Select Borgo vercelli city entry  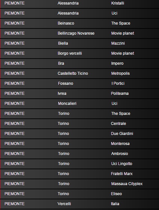pyautogui.click(x=70, y=53)
